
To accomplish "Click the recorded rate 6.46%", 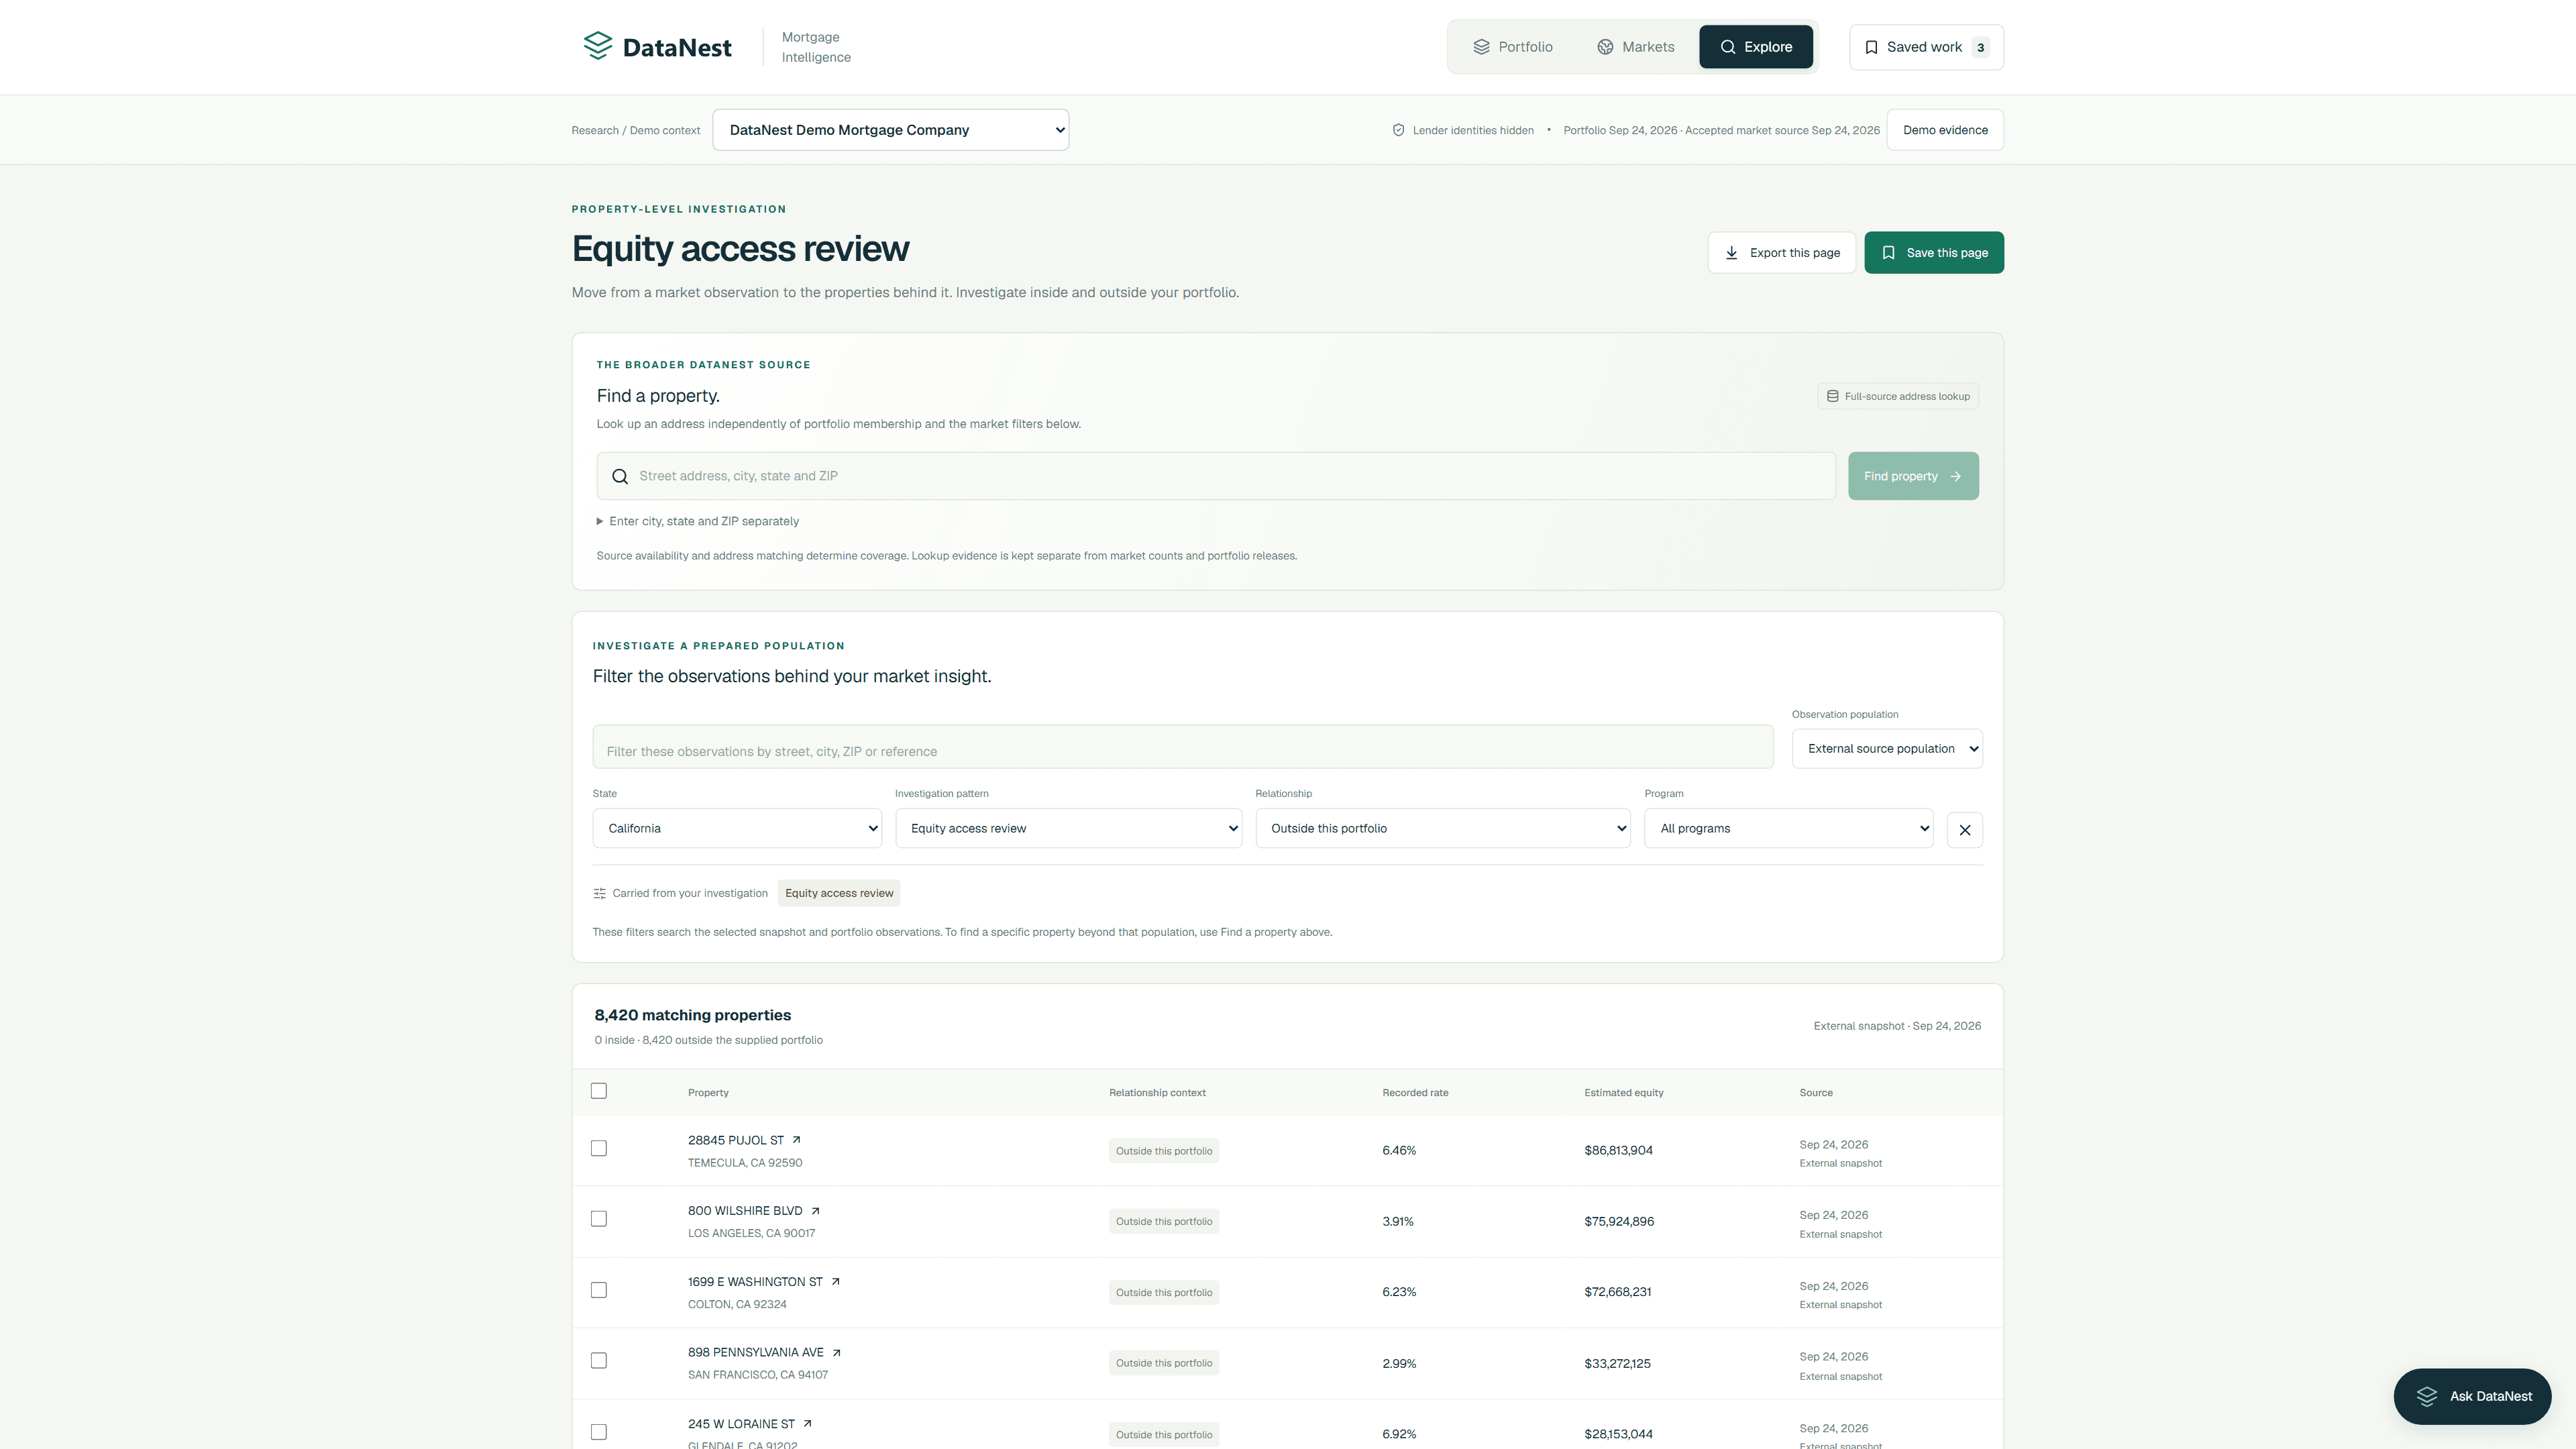I will (1399, 1150).
